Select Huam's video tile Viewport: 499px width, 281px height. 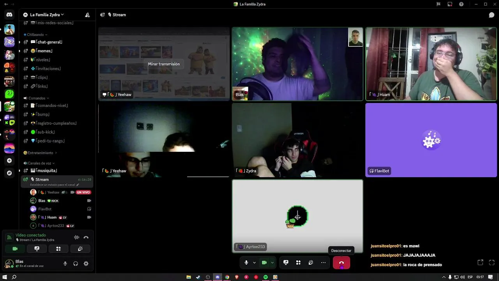431,64
